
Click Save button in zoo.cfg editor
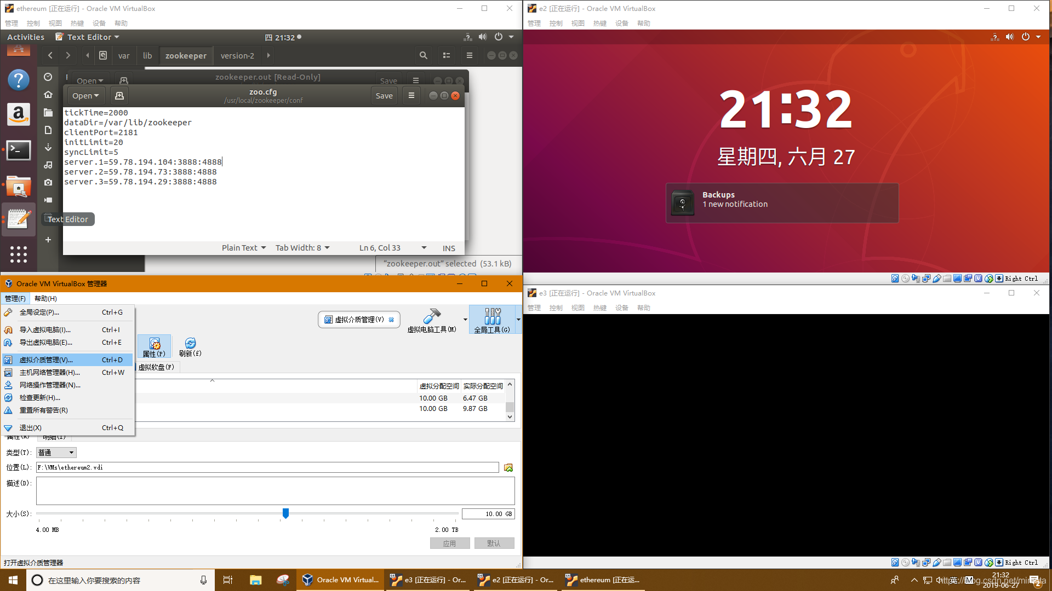click(384, 96)
